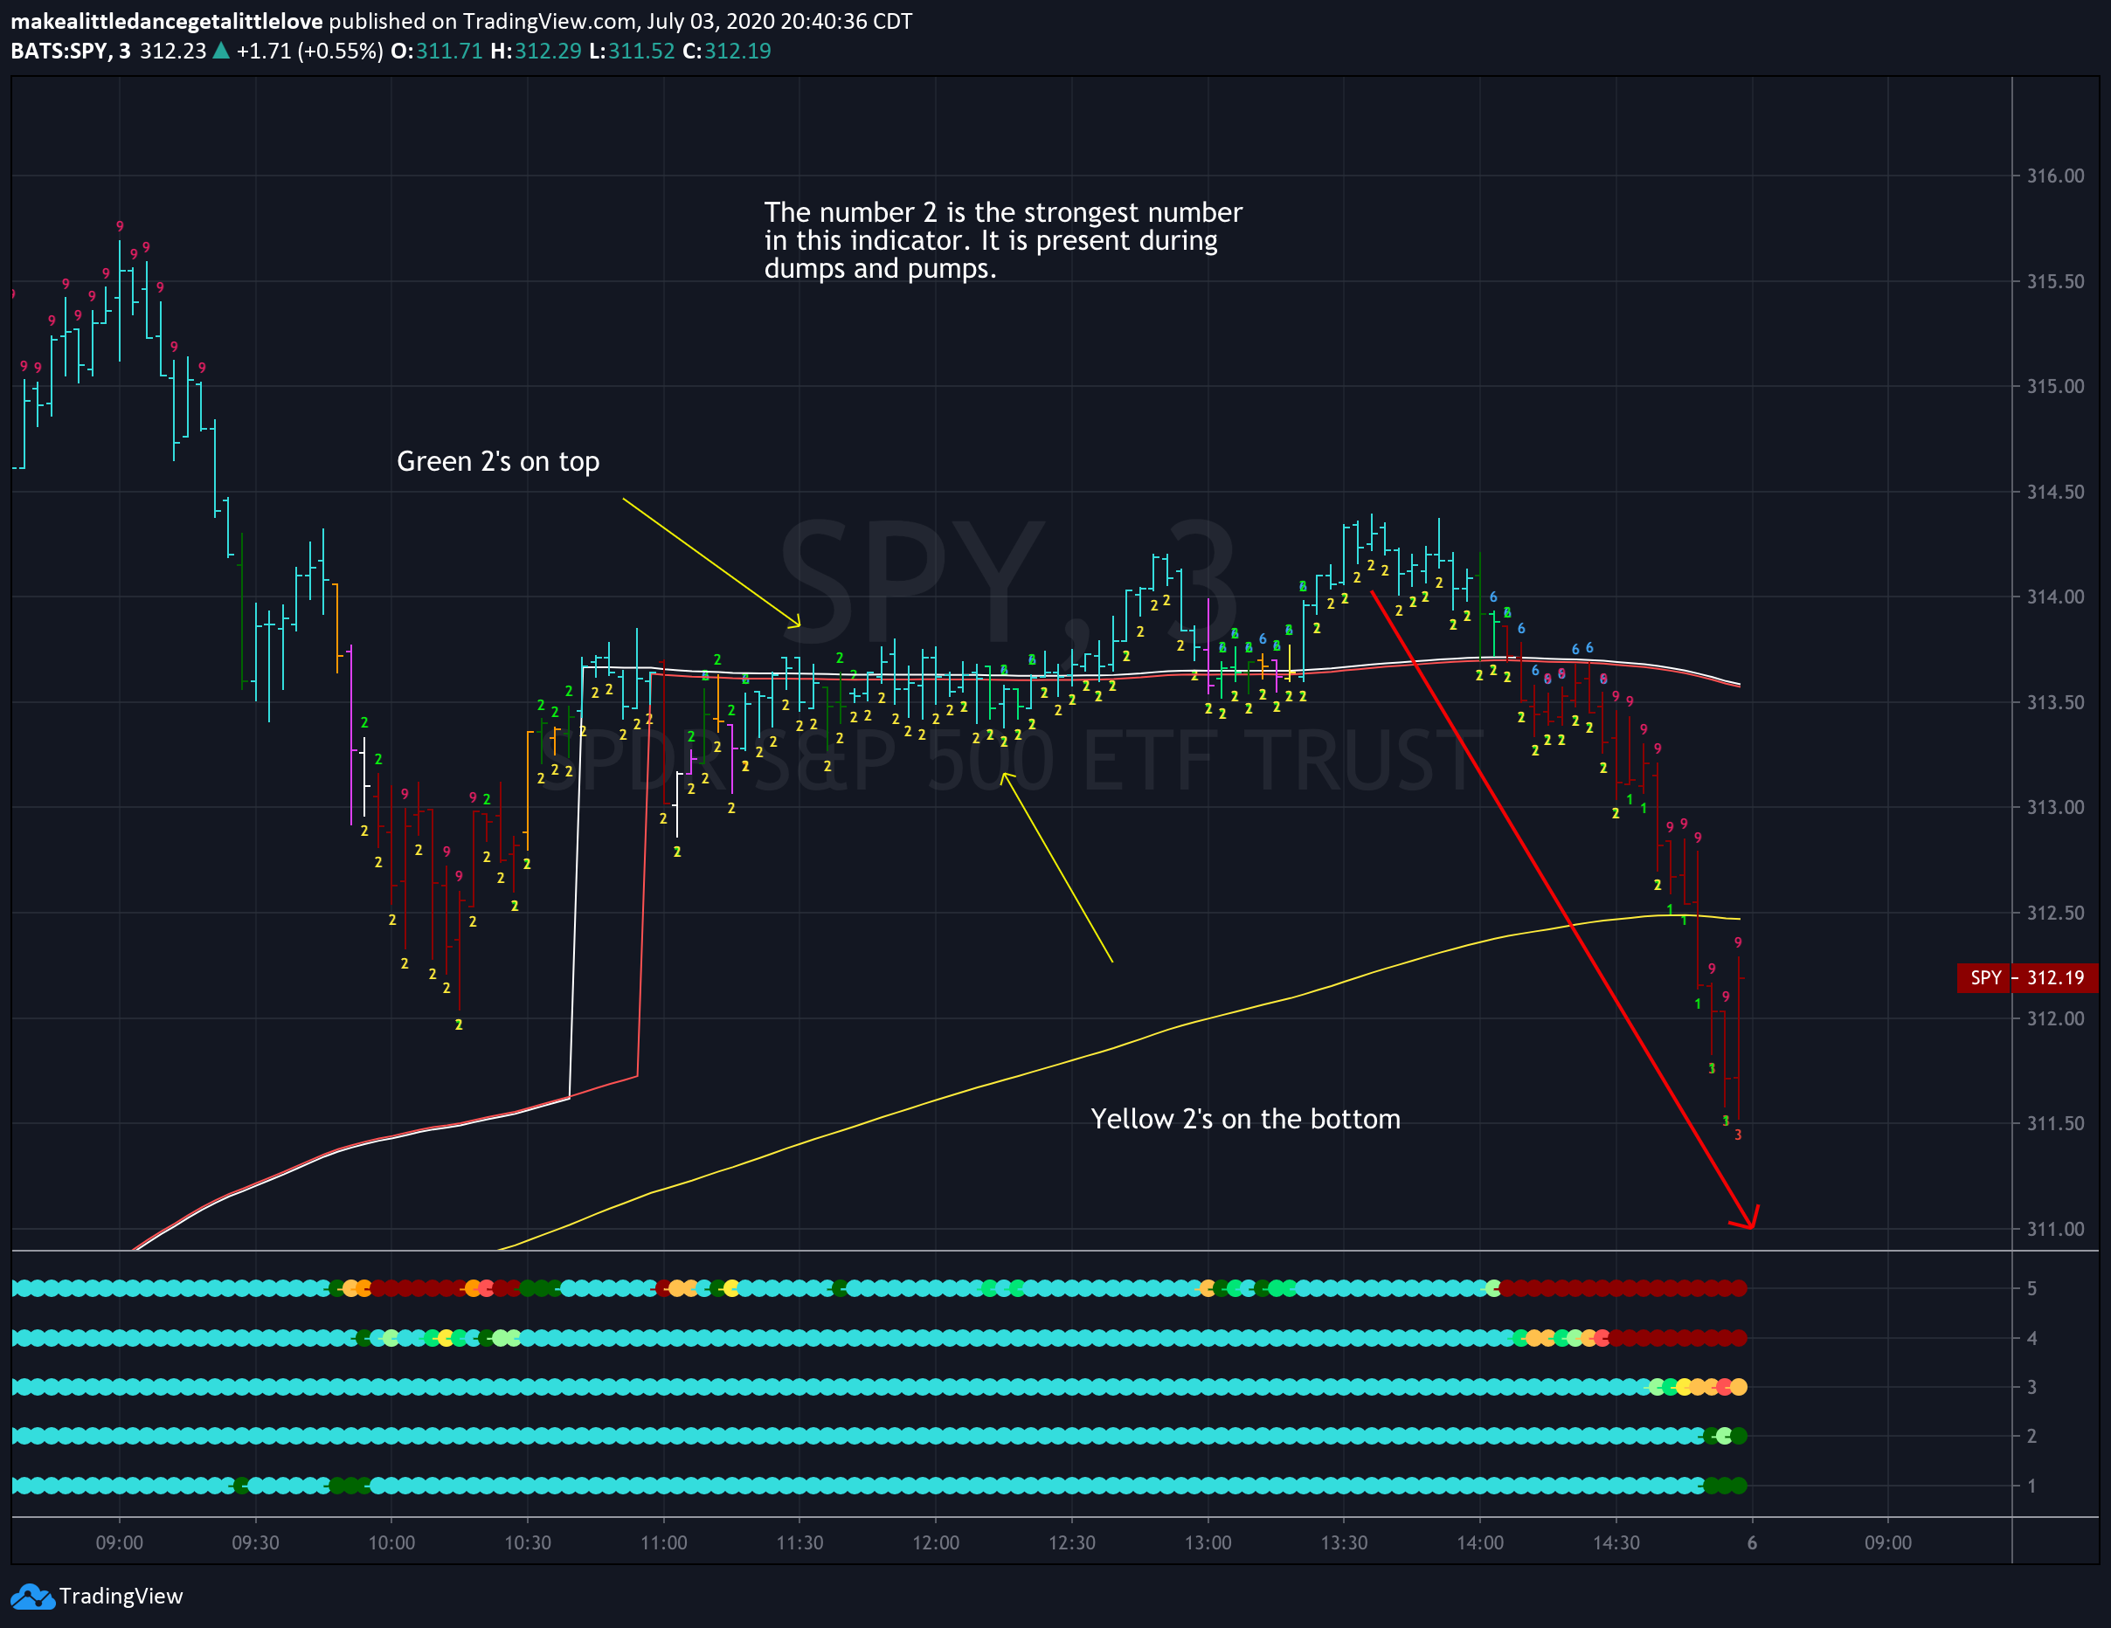The height and width of the screenshot is (1628, 2111).
Task: Click the 315.50 price scale label
Action: pyautogui.click(x=2055, y=281)
